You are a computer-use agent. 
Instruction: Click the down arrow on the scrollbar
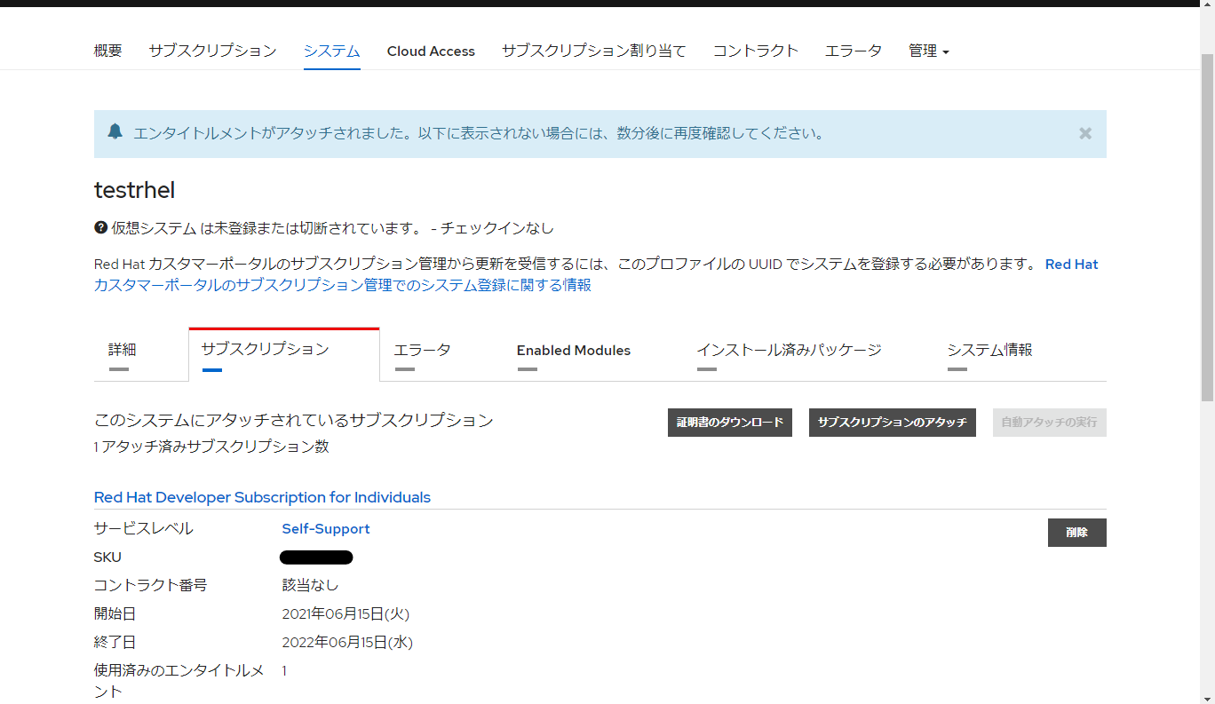click(1208, 698)
